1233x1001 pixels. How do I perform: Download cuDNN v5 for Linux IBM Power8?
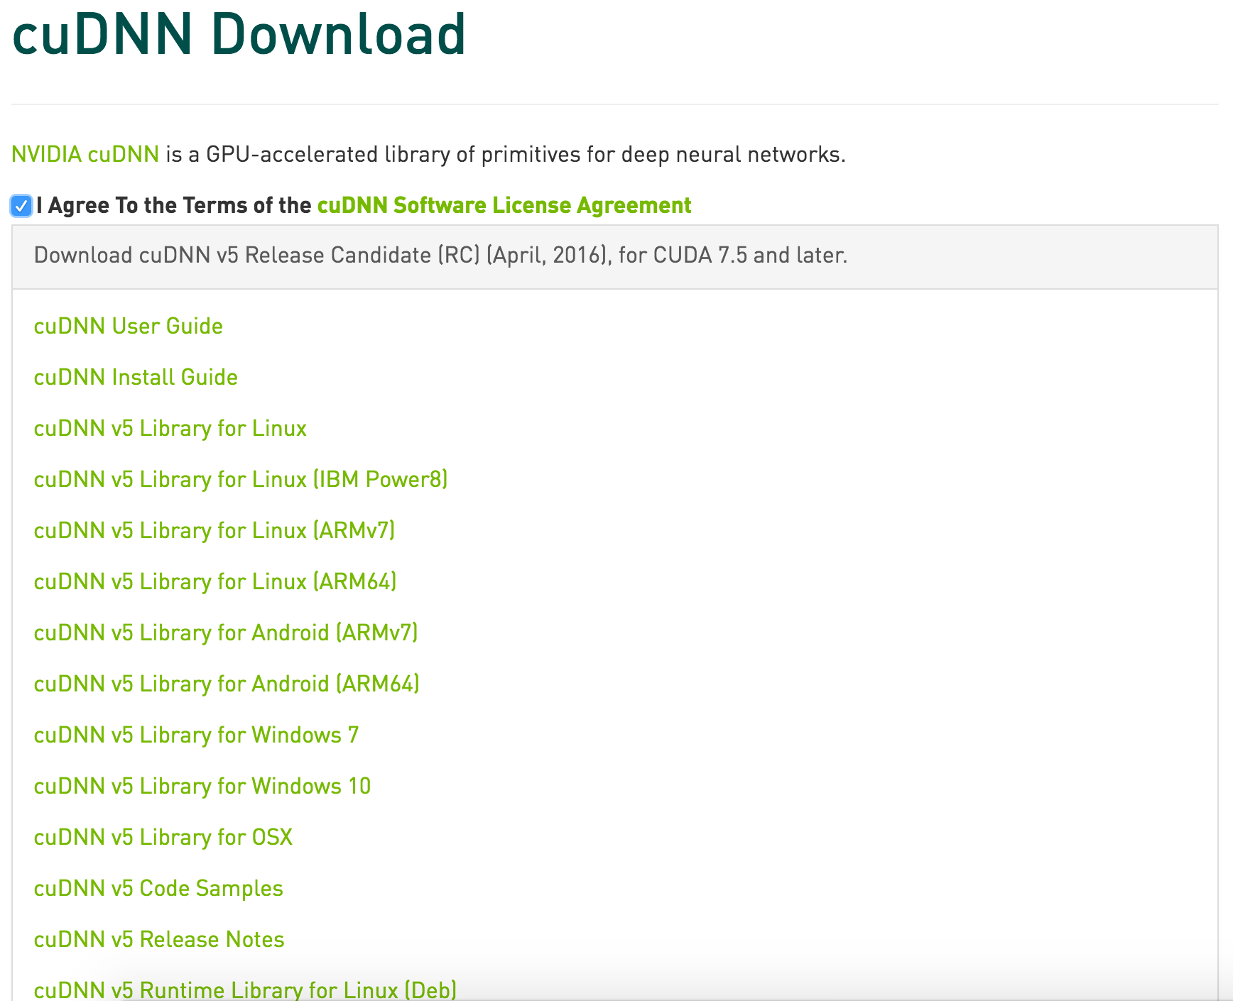[241, 479]
